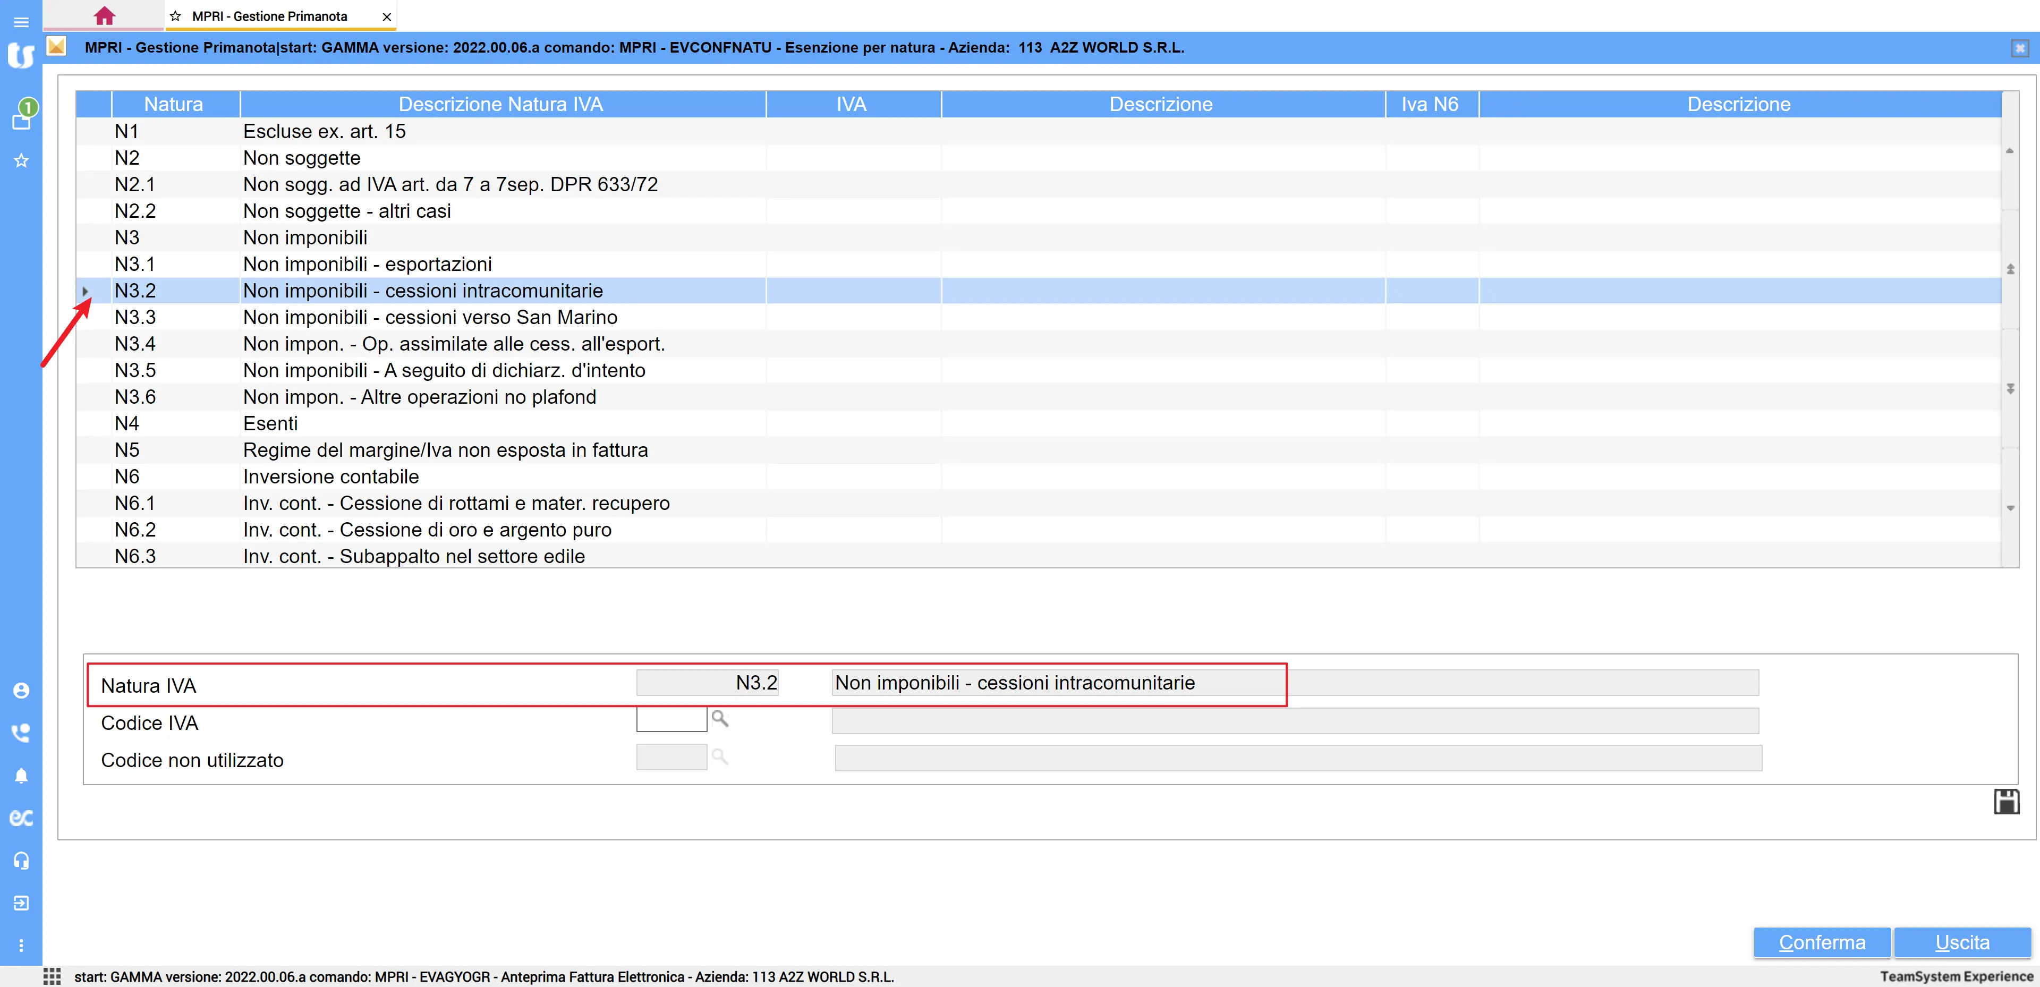Image resolution: width=2040 pixels, height=987 pixels.
Task: Open the favorites star in sidebar
Action: point(21,161)
